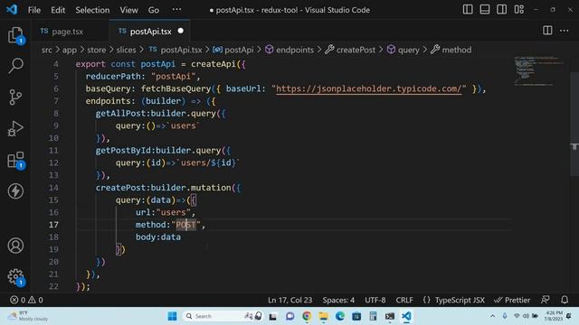Expand the postApi symbol breadcrumb
Image resolution: width=579 pixels, height=325 pixels.
(x=233, y=50)
